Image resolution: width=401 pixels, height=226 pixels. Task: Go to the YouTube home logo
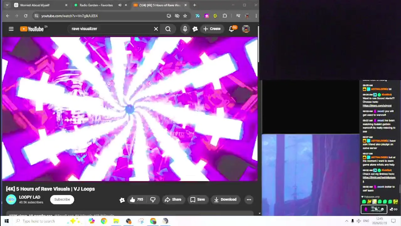(32, 29)
